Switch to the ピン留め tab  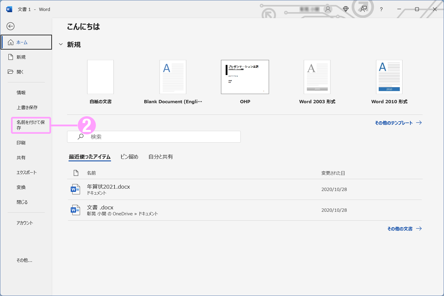(129, 157)
